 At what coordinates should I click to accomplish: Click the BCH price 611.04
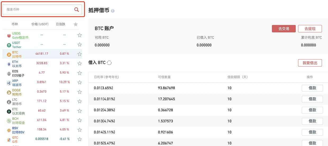pyautogui.click(x=42, y=120)
